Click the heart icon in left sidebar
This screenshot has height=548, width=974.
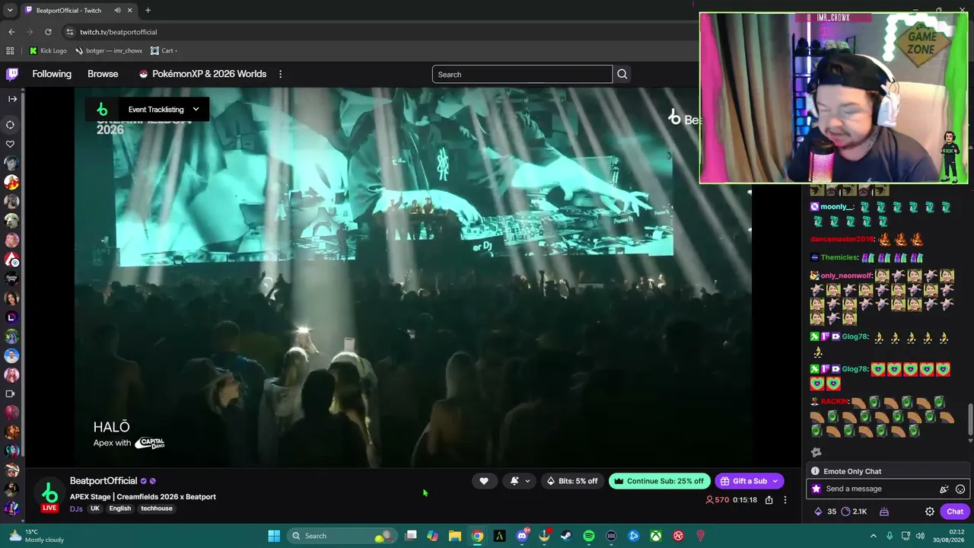tap(11, 144)
